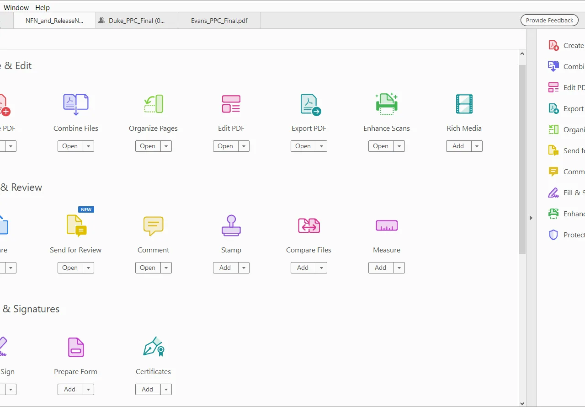Screen dimensions: 585x407
Task: Click Open button under Combine Files
Action: 70,146
